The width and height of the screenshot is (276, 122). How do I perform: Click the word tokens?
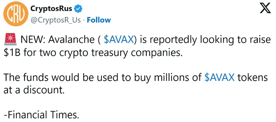[253, 78]
